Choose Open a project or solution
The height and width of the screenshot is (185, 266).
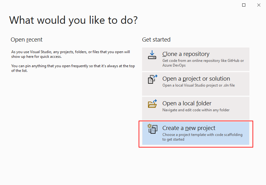click(x=196, y=84)
